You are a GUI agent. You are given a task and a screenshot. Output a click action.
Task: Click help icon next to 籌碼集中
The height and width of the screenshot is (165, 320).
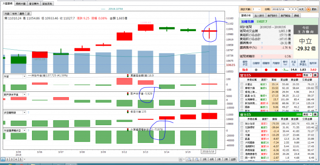pos(262,43)
